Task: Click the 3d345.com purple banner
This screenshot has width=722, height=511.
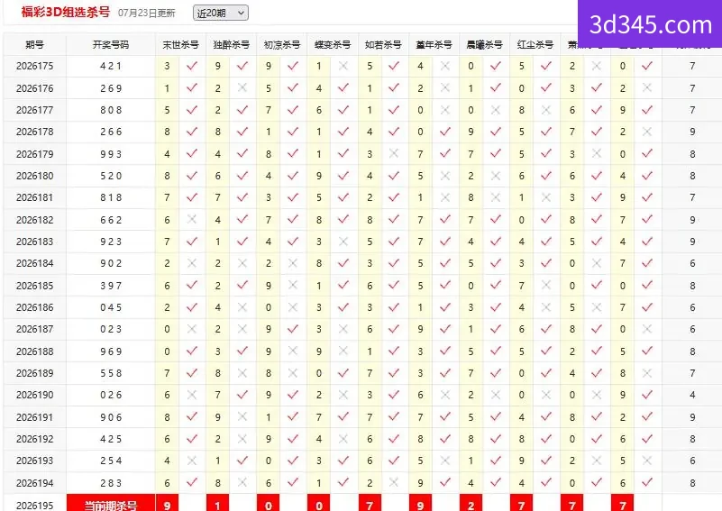Action: point(650,24)
